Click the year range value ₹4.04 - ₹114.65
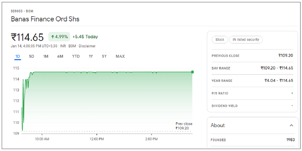302x151 pixels. click(279, 81)
